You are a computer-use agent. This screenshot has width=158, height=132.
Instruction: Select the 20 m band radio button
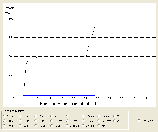(x=20, y=116)
